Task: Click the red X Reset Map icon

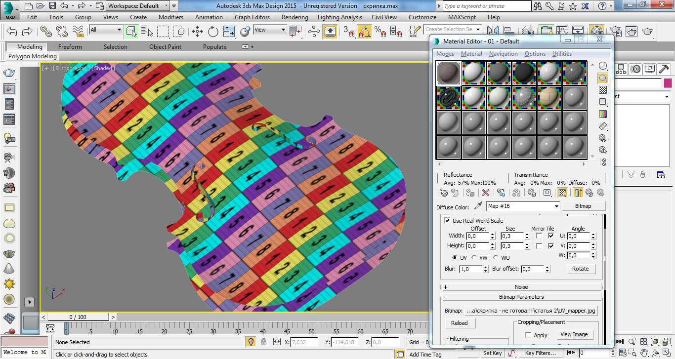Action: point(486,193)
